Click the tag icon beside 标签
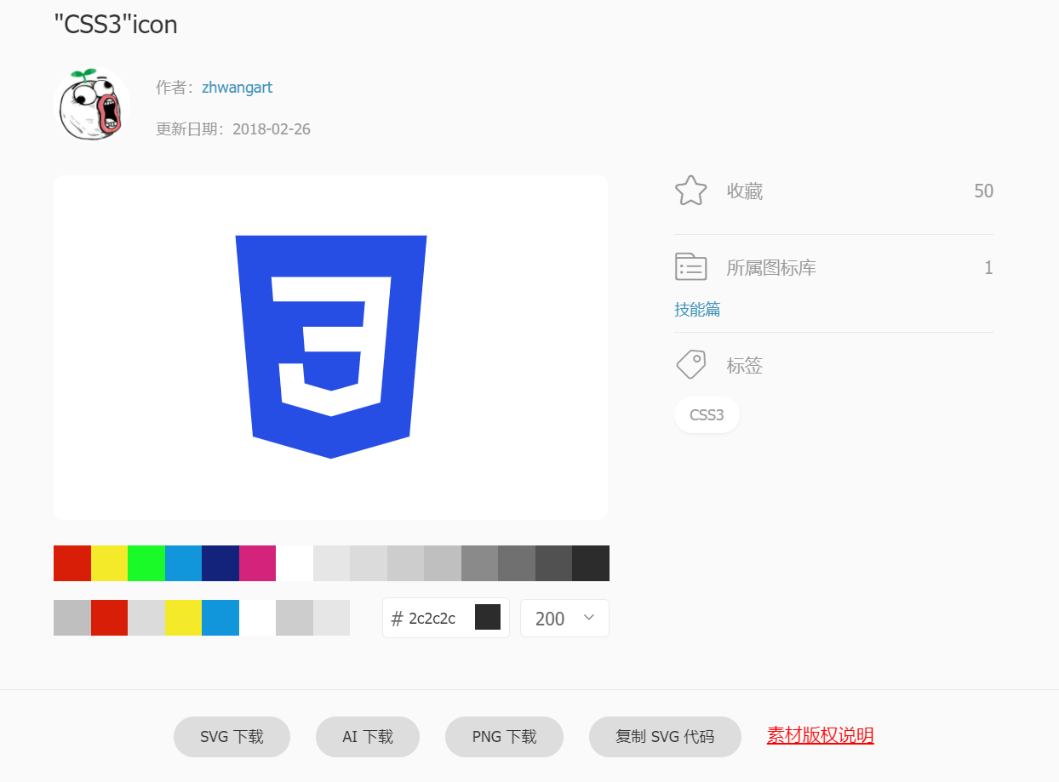 click(690, 364)
